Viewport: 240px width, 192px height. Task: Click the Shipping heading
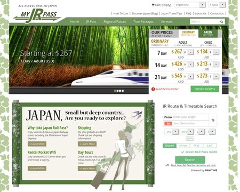pos(84,128)
